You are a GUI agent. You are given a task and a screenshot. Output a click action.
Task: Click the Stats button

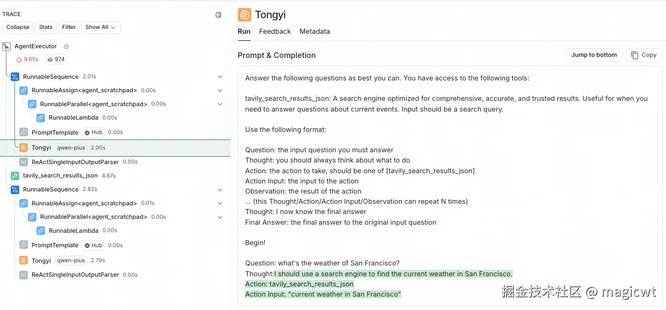(x=46, y=27)
